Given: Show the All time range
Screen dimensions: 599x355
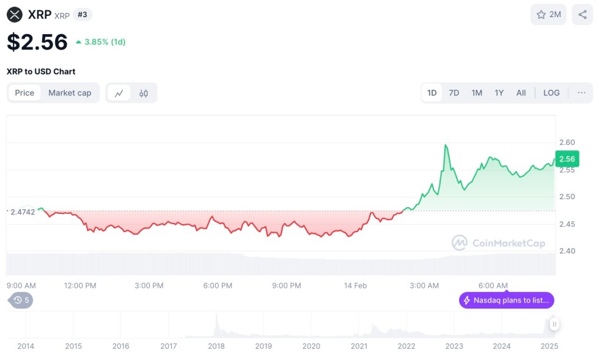Looking at the screenshot, I should pyautogui.click(x=521, y=93).
